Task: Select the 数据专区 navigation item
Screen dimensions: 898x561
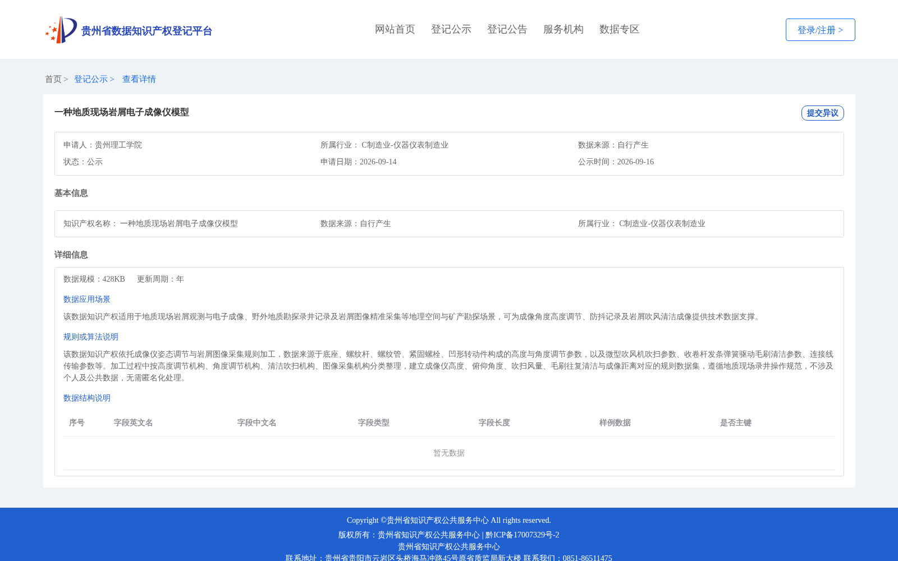Action: (x=620, y=29)
